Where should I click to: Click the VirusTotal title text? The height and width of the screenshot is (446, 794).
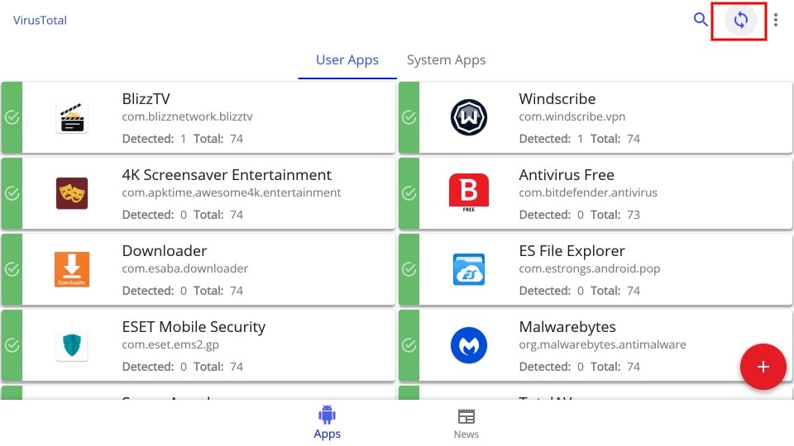(40, 20)
